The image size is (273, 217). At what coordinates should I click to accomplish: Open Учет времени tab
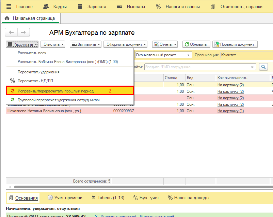65,198
